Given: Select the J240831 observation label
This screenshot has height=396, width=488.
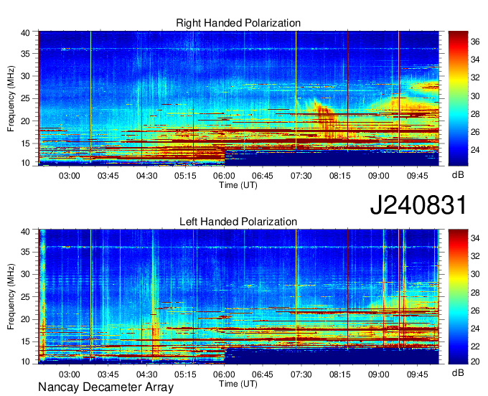Looking at the screenshot, I should 418,205.
